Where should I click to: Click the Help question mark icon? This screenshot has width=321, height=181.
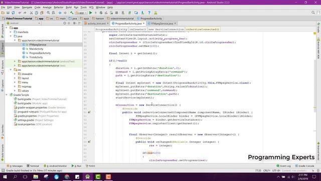coord(149,13)
